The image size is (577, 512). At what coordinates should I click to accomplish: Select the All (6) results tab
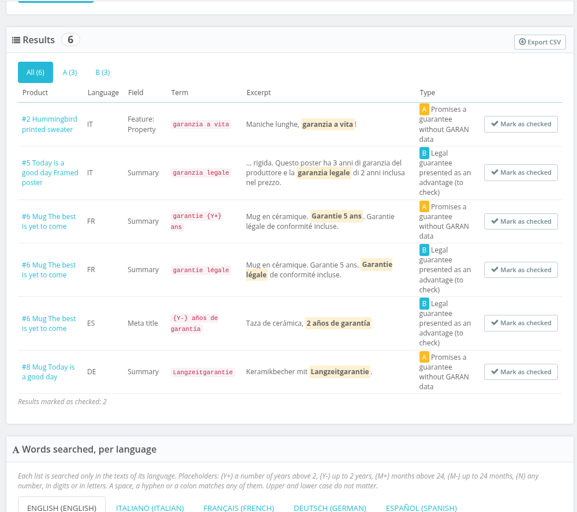[35, 73]
